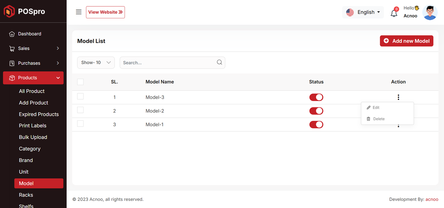The height and width of the screenshot is (208, 444).
Task: Open the three-dot menu for Model-3
Action: 398,97
